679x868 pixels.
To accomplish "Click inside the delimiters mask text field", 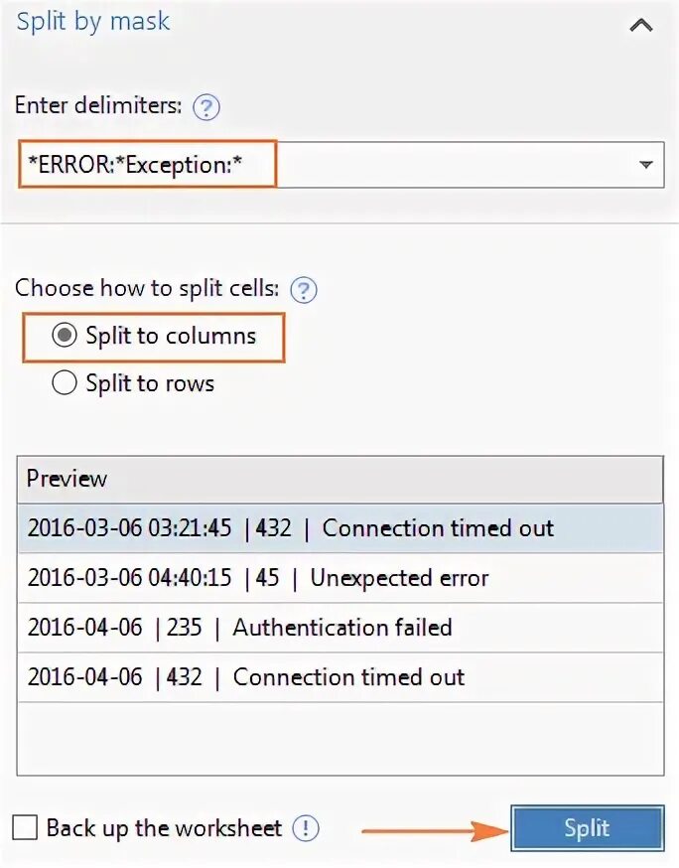I will click(x=340, y=165).
